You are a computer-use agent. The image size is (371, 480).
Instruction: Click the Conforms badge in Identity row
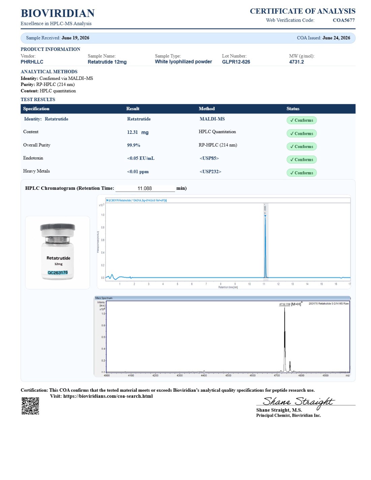click(x=302, y=120)
